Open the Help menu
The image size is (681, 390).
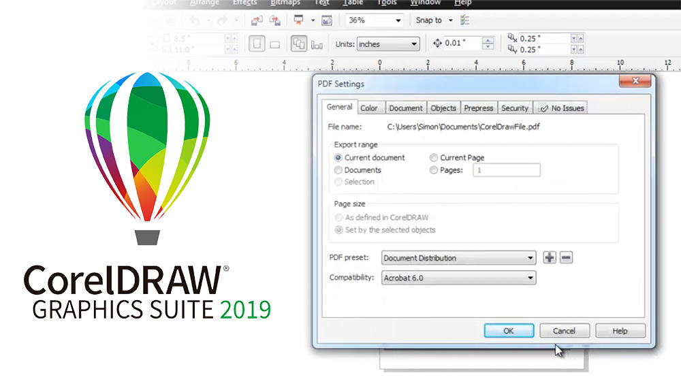coord(463,3)
